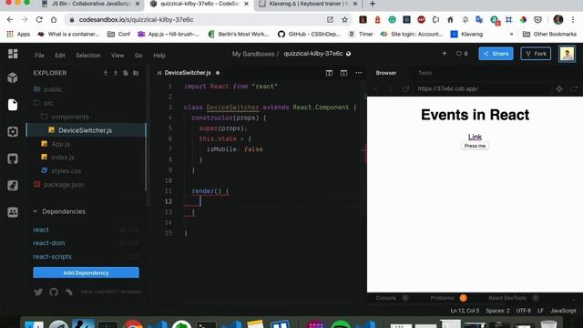Switch to the Klavarog Chrome tab

308,4
